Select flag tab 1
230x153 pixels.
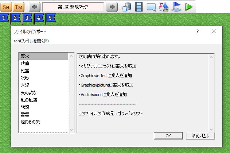click(x=4, y=18)
